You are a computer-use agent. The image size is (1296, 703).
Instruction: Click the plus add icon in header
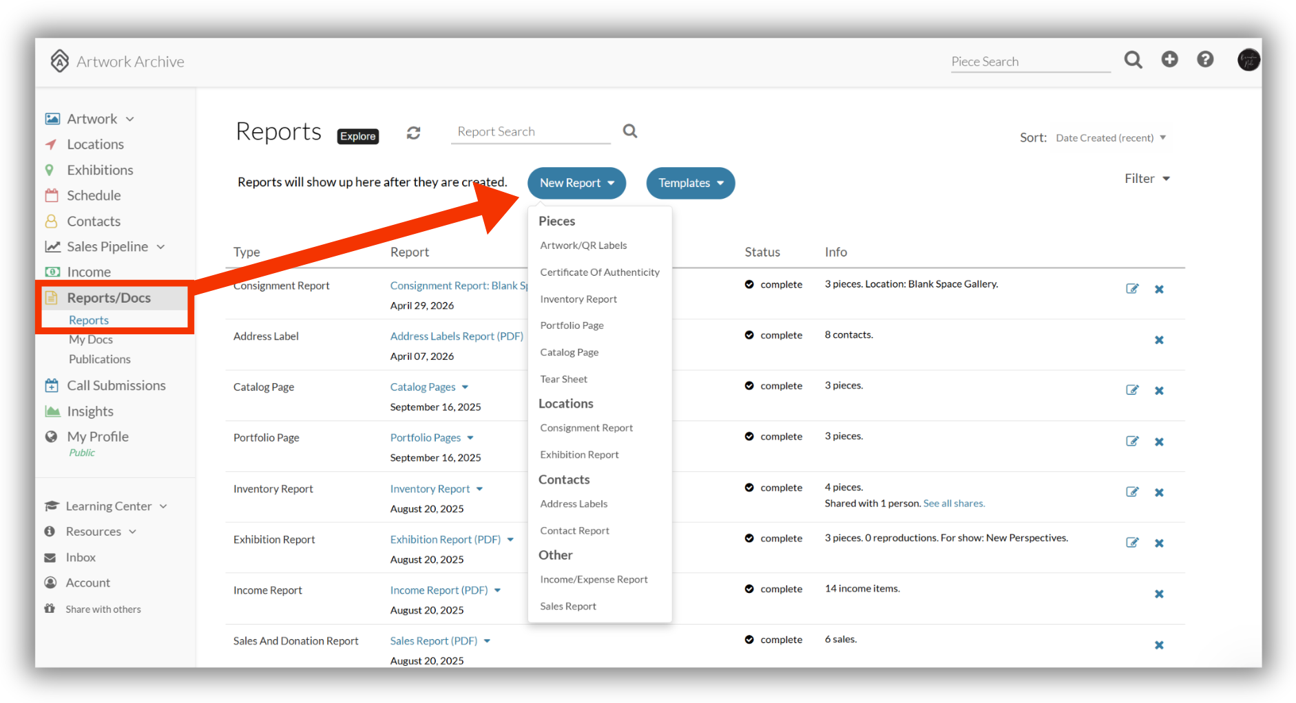[1169, 59]
